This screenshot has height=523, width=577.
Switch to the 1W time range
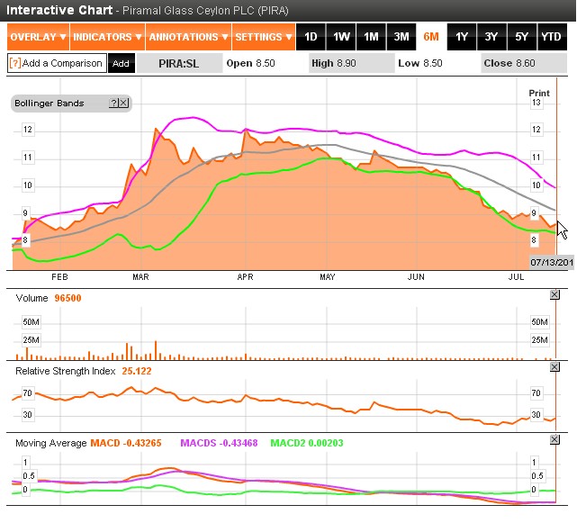pos(341,37)
